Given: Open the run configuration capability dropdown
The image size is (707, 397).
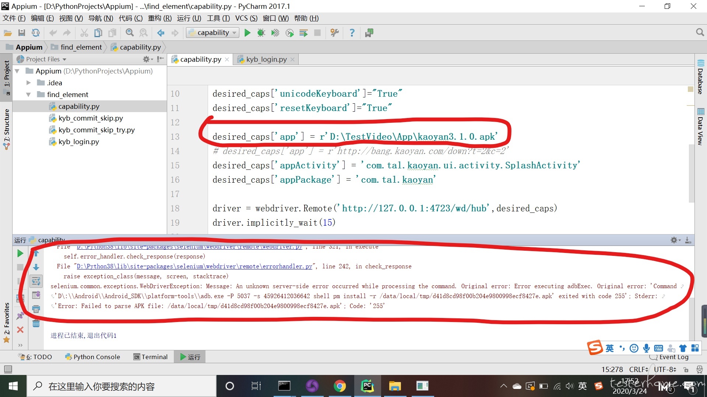Looking at the screenshot, I should 212,33.
